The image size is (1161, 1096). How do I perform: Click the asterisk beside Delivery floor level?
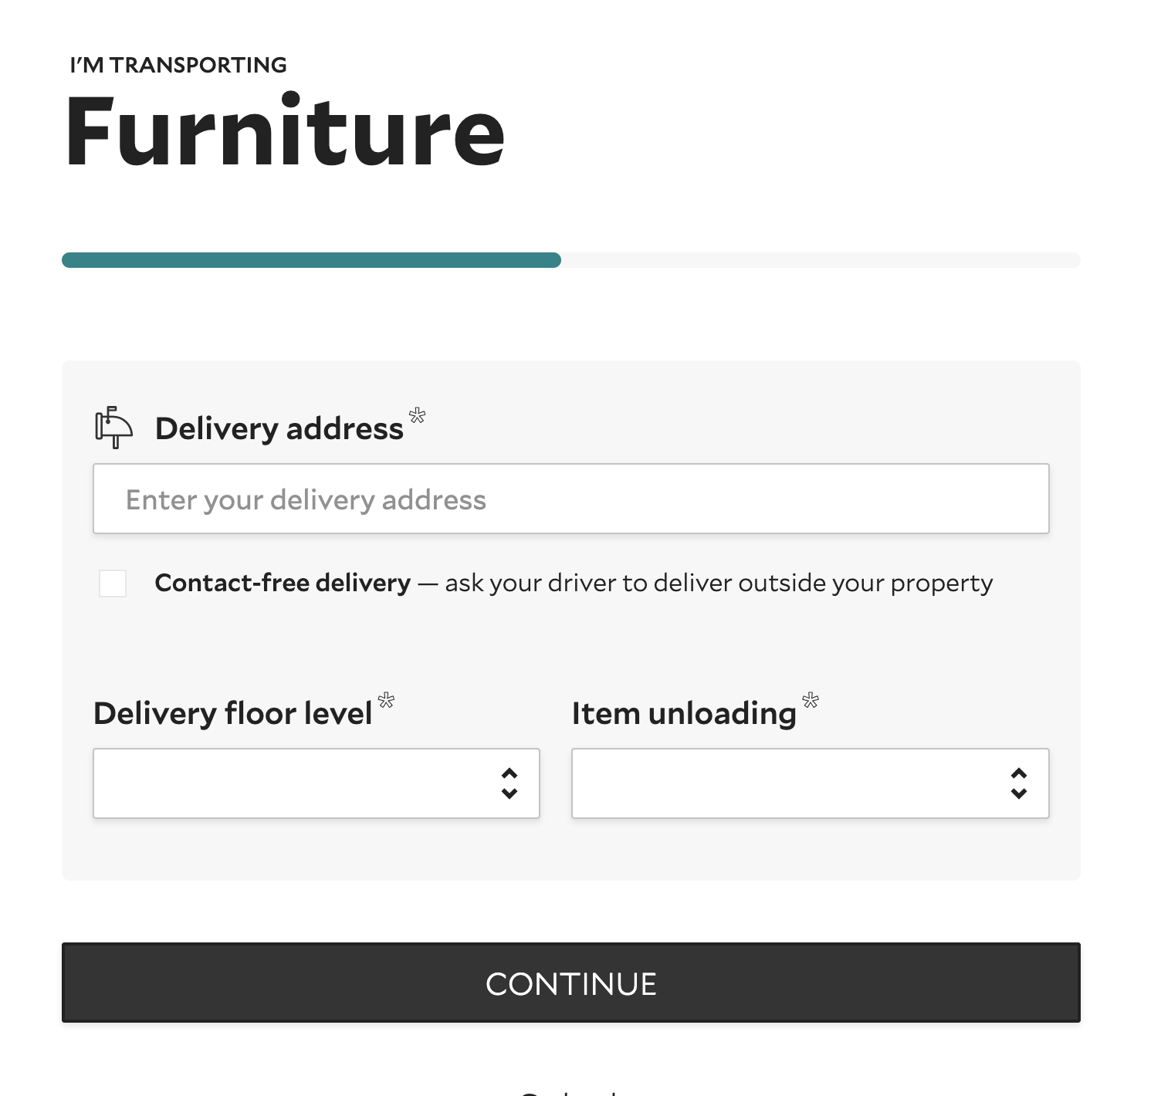[x=387, y=701]
